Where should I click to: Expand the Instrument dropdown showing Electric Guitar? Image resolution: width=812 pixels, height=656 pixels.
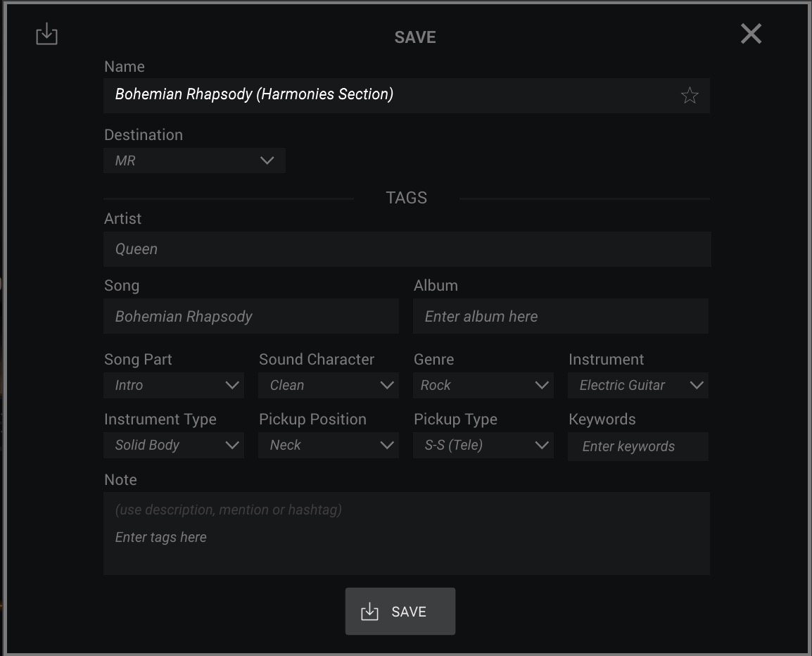[x=638, y=385]
